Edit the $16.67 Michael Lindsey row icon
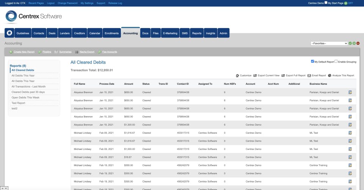The width and height of the screenshot is (364, 190). [350, 157]
